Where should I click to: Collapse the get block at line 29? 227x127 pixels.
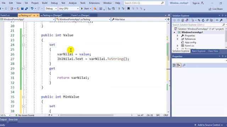23,68
